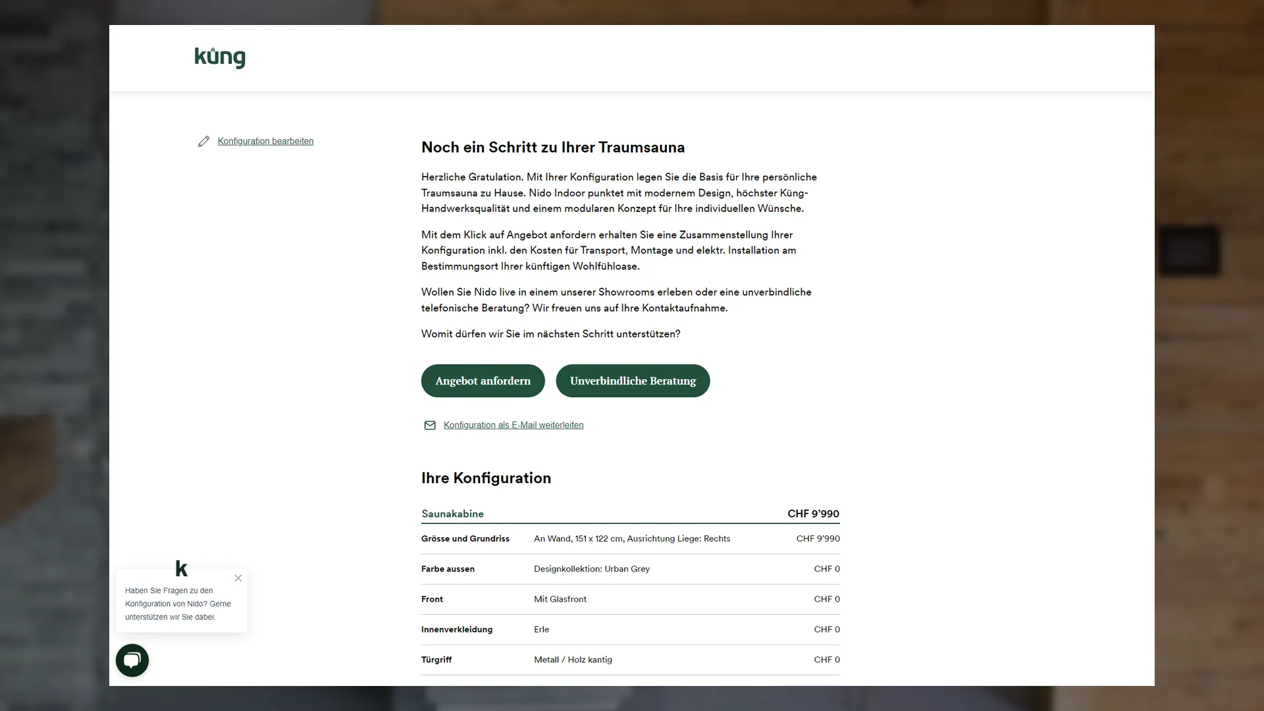Click the Angebot anfordern button
Screen dimensions: 1264x711
tap(483, 381)
